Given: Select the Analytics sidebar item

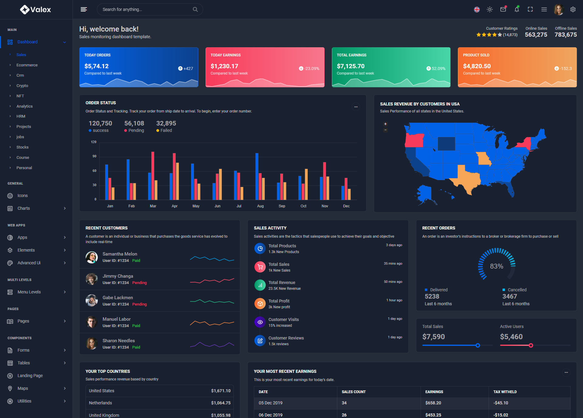Looking at the screenshot, I should (x=24, y=106).
